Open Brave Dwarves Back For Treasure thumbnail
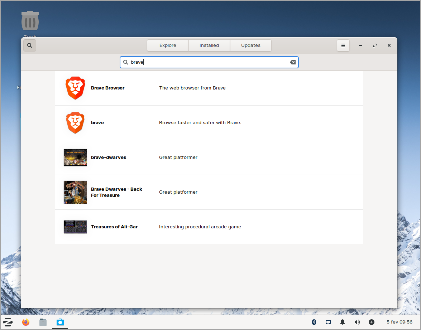Screen dimensions: 421x330 pyautogui.click(x=75, y=192)
